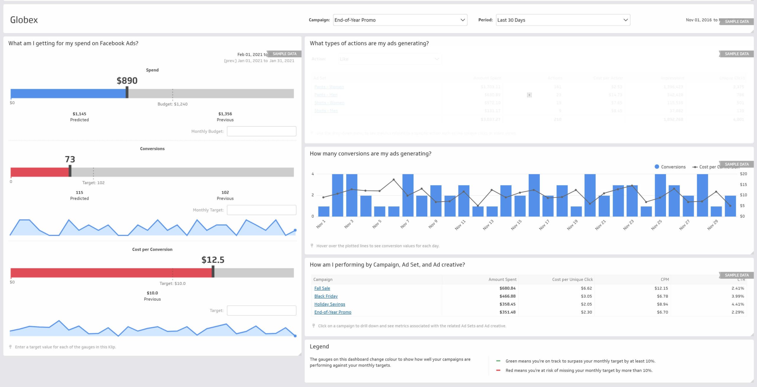The height and width of the screenshot is (387, 757).
Task: Open the Period dropdown showing Last 30 Days
Action: tap(562, 20)
